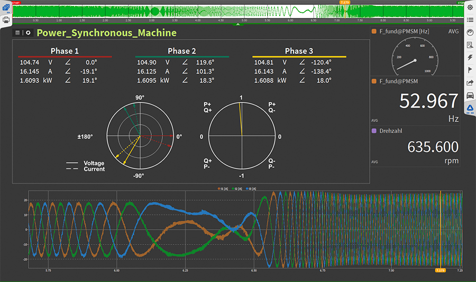Open the car vehicle icon in sidebar
476x282 pixels.
click(470, 95)
